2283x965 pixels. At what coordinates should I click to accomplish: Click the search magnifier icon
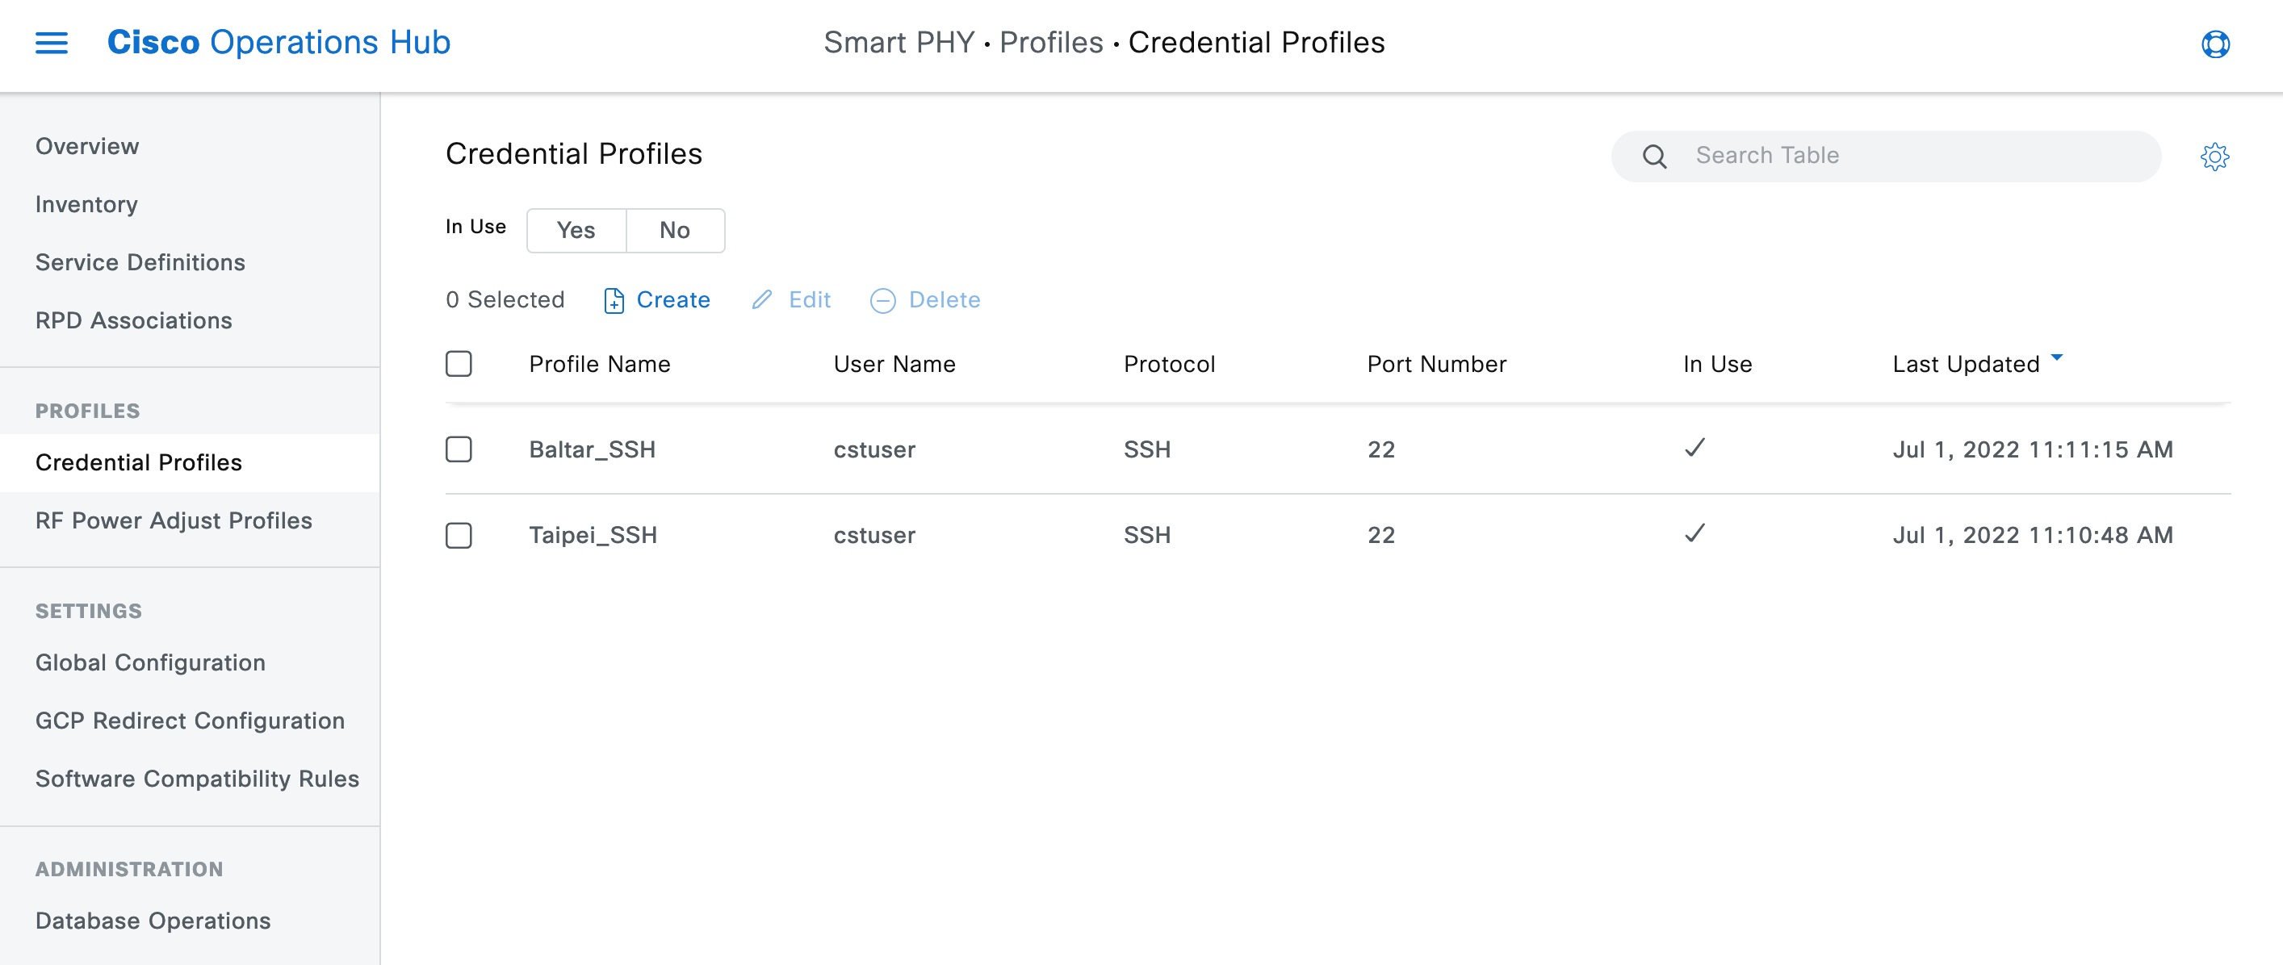click(1654, 156)
